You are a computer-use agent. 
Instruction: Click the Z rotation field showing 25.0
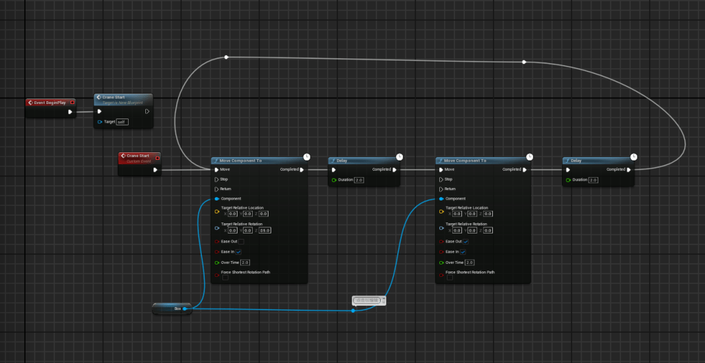(264, 231)
